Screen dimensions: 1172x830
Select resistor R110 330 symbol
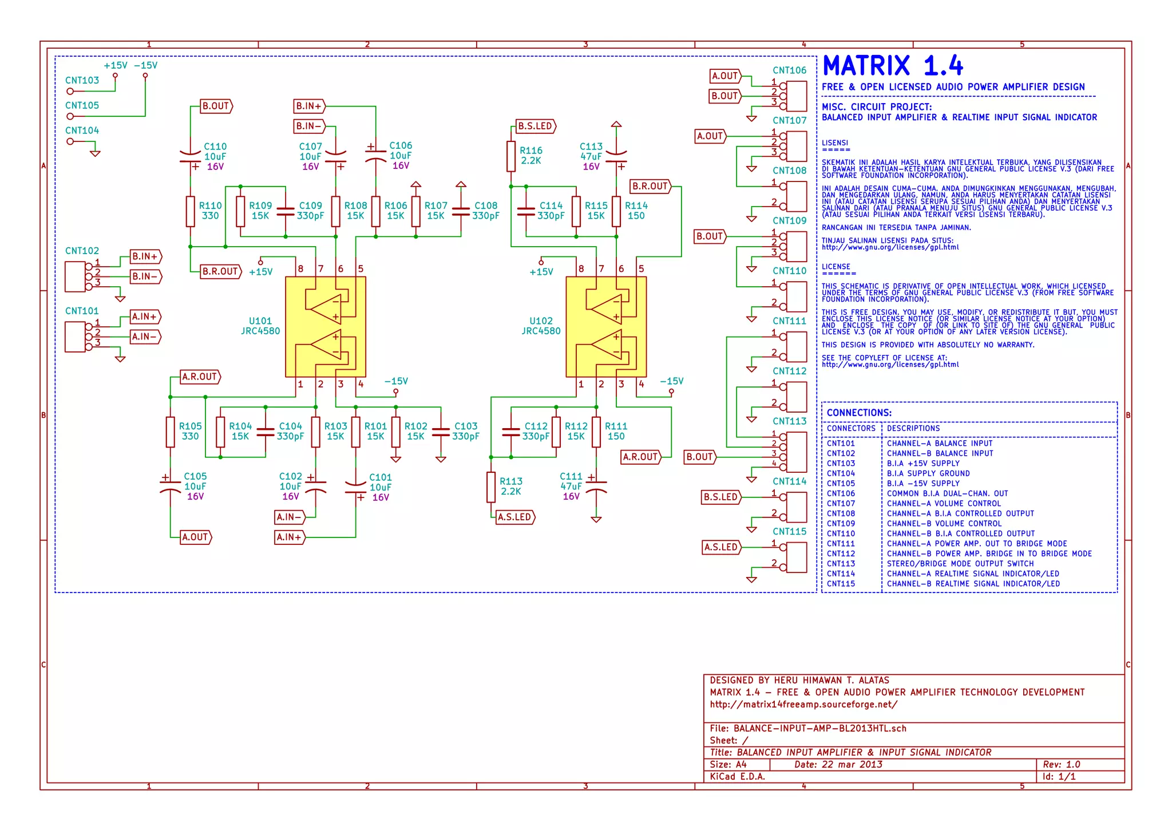click(x=190, y=211)
